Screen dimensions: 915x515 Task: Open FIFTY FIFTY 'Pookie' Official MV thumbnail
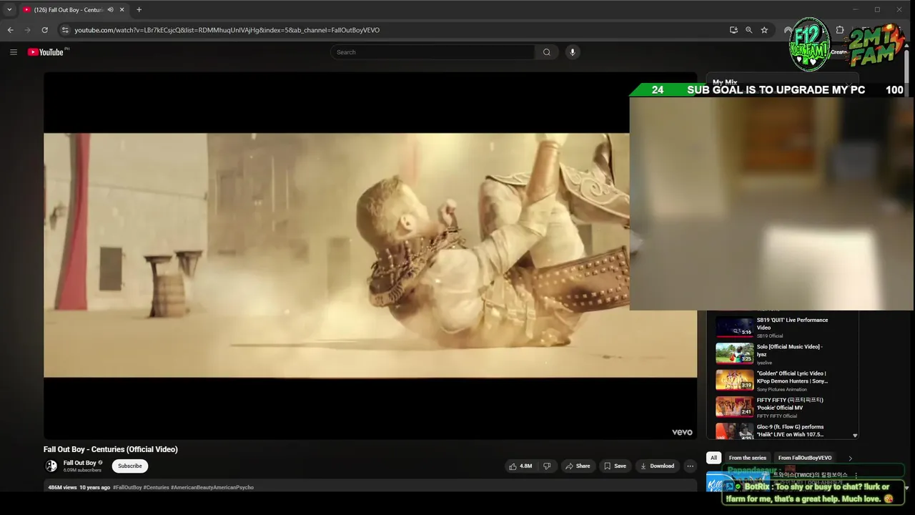point(734,406)
